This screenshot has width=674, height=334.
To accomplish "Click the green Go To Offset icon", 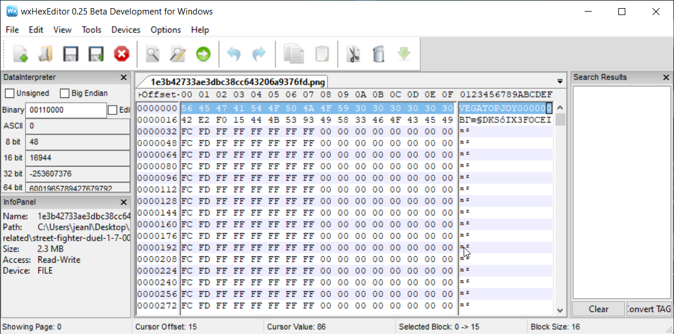I will click(203, 54).
